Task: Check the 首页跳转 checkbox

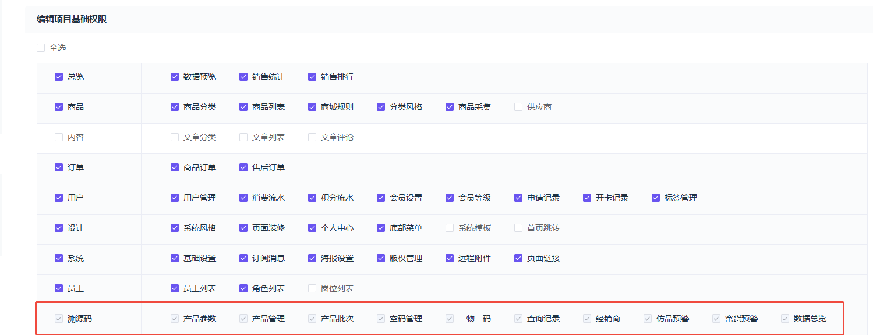Action: [518, 228]
